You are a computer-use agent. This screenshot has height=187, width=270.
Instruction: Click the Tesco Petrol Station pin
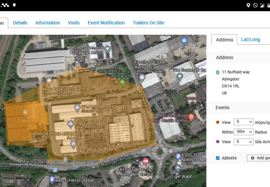pos(52,180)
